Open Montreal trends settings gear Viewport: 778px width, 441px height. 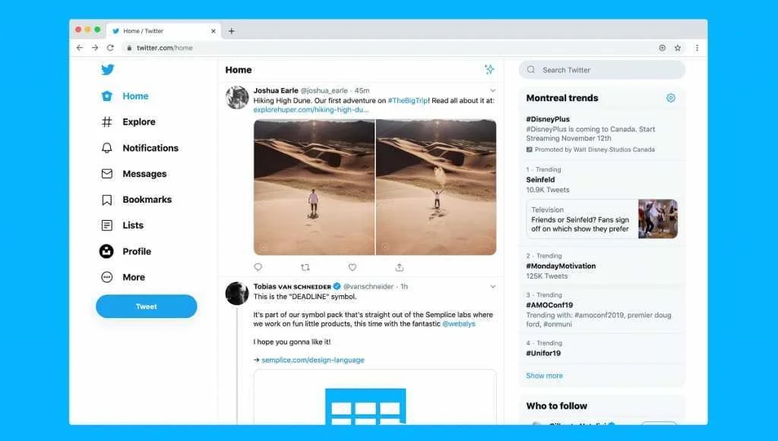[x=670, y=97]
